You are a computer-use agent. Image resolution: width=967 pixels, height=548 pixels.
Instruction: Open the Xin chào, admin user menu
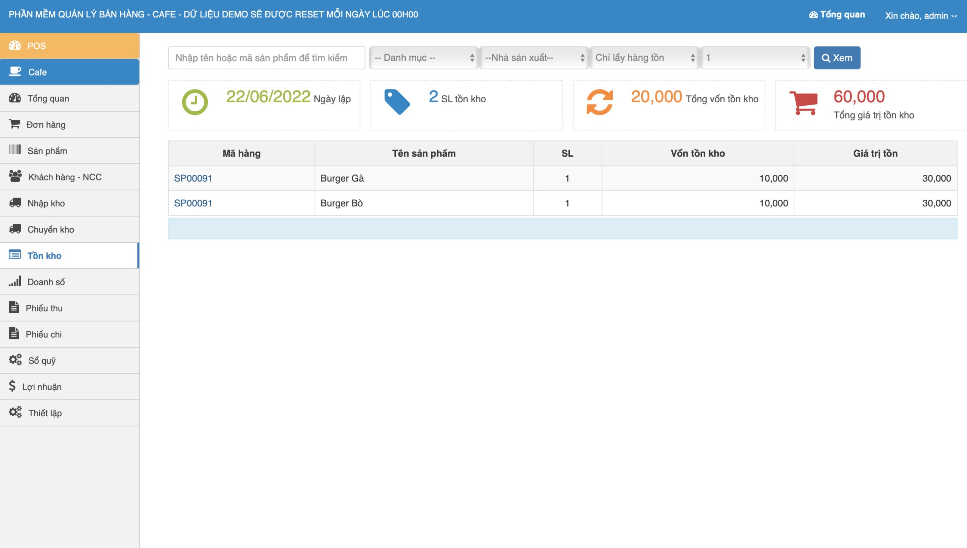point(920,15)
